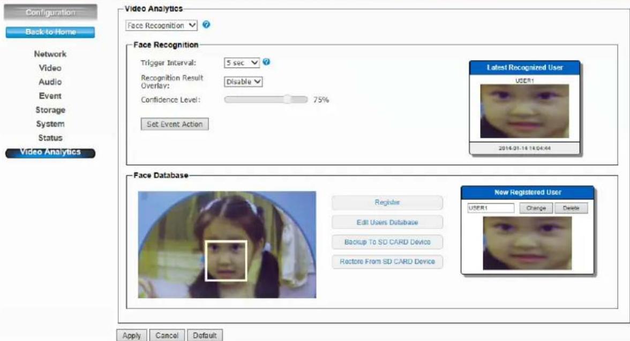Click the Change button for USER1

(536, 208)
